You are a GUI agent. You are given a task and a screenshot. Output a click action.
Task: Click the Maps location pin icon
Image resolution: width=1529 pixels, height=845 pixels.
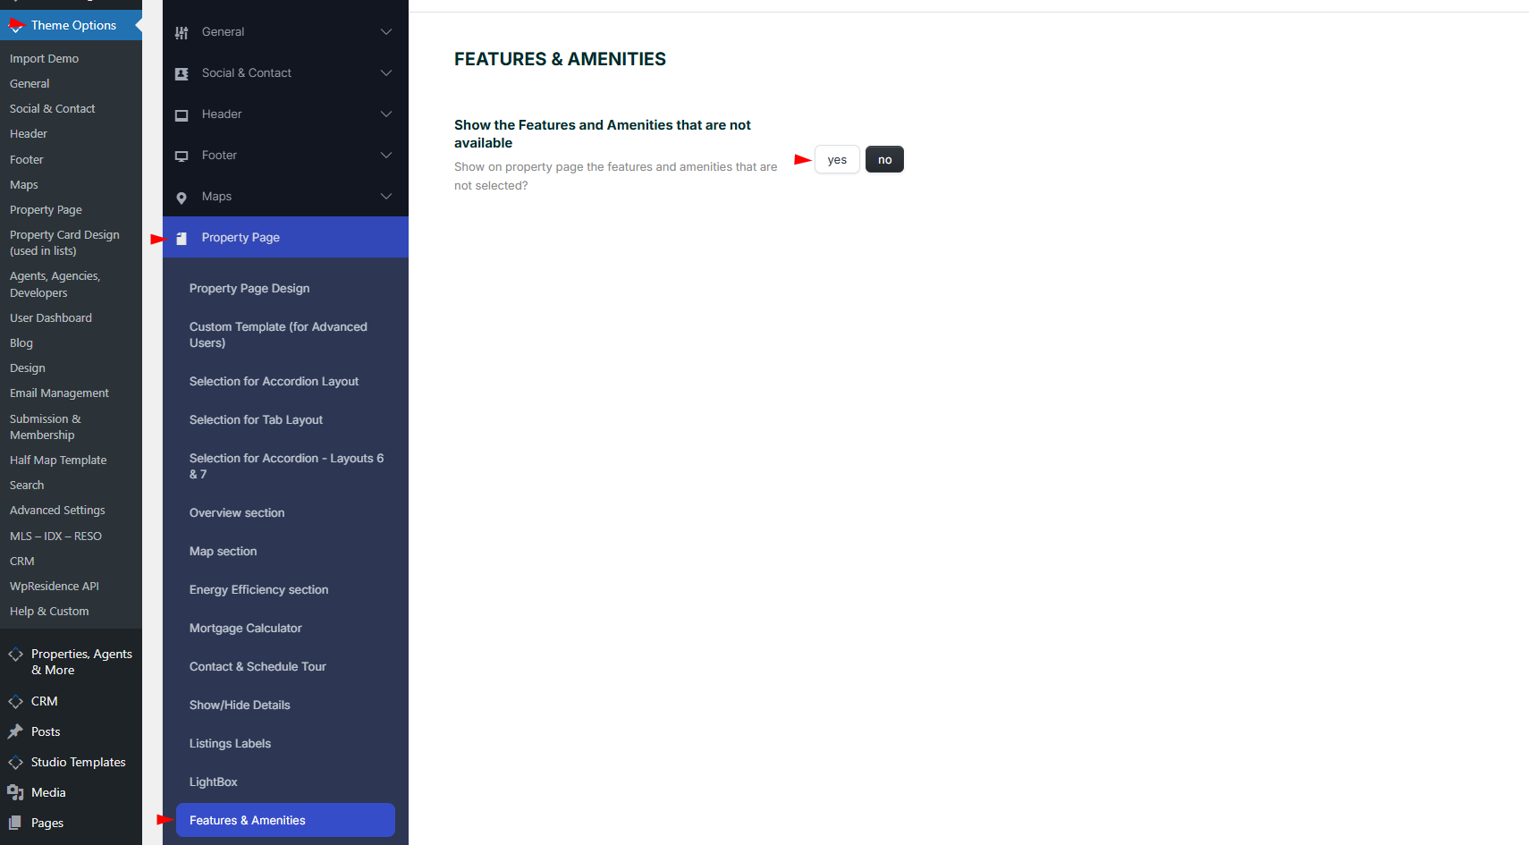182,198
